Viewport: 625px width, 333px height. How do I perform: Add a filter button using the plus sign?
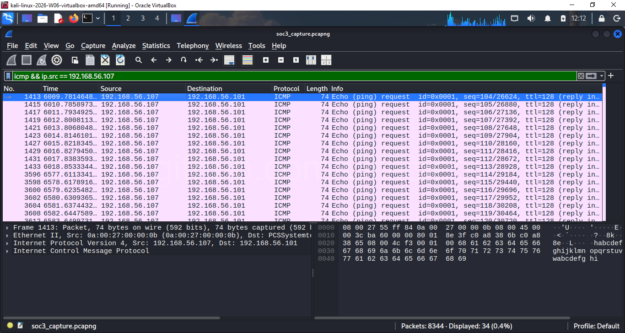[611, 76]
